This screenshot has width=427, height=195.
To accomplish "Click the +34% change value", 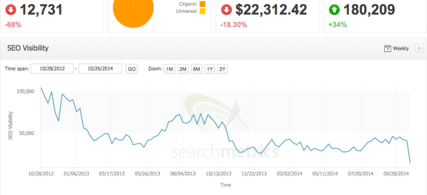I will pos(337,25).
